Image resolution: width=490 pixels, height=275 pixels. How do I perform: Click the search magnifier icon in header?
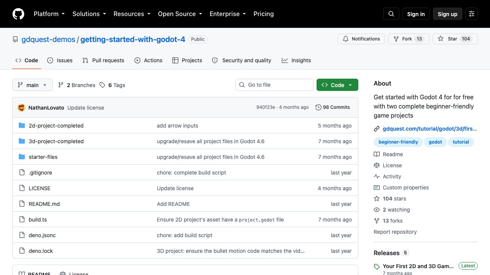point(391,14)
